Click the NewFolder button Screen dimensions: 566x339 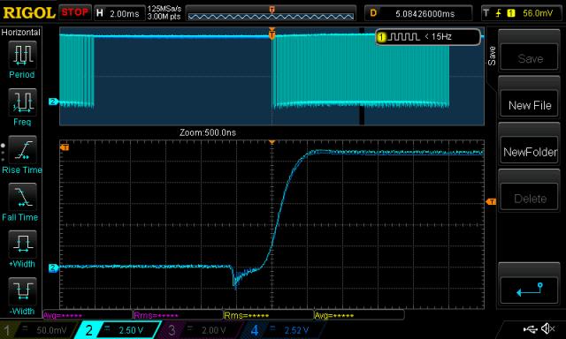(x=529, y=152)
